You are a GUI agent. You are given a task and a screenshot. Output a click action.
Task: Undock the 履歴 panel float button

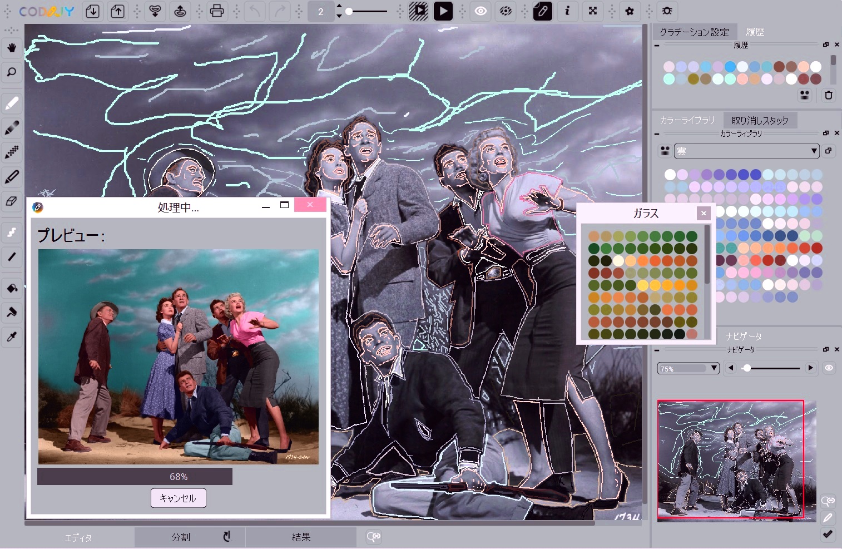(826, 44)
